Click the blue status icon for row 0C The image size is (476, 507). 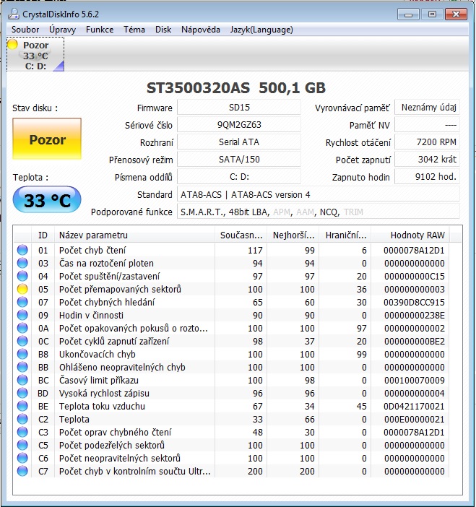pyautogui.click(x=22, y=341)
